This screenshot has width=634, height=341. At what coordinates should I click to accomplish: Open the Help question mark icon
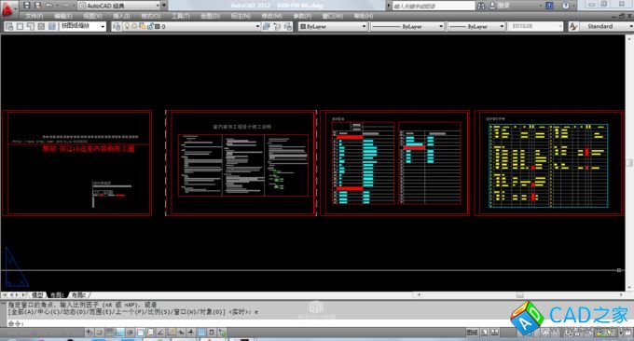tap(566, 6)
